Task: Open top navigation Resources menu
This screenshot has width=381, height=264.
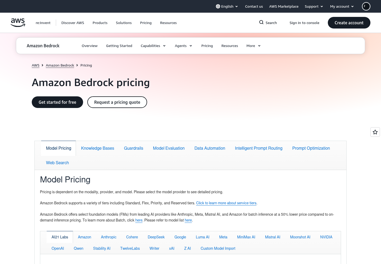Action: click(x=168, y=23)
